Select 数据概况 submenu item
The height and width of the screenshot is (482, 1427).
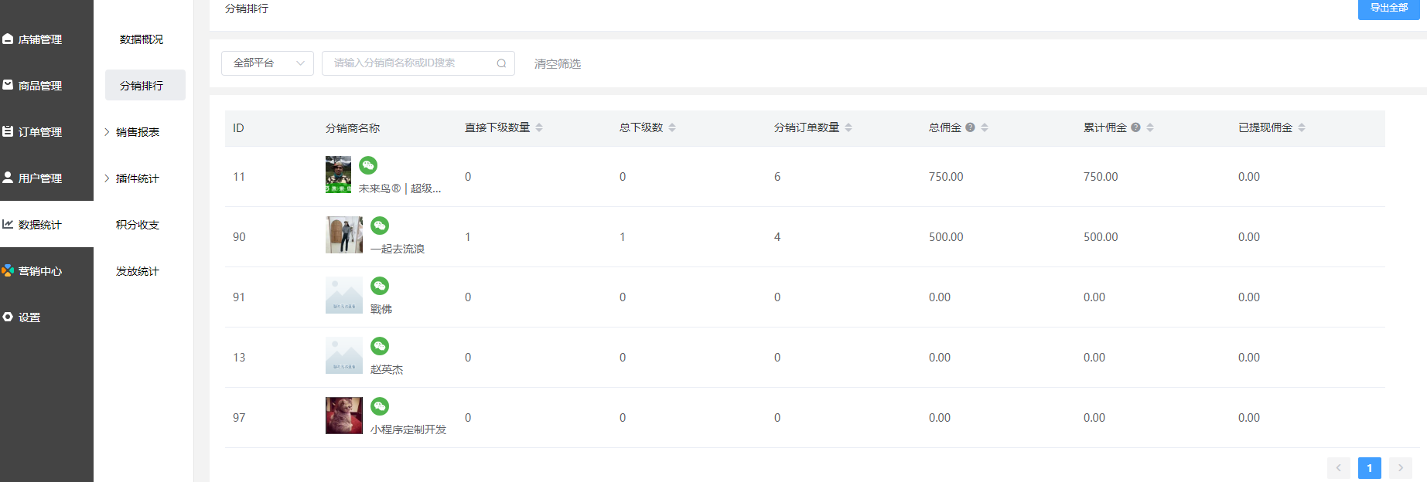click(142, 39)
